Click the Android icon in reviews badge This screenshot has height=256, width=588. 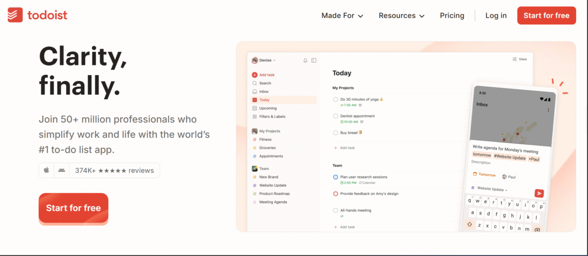click(61, 171)
